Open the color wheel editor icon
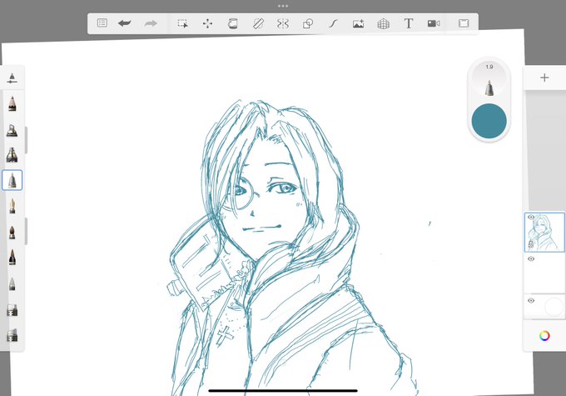 (544, 336)
